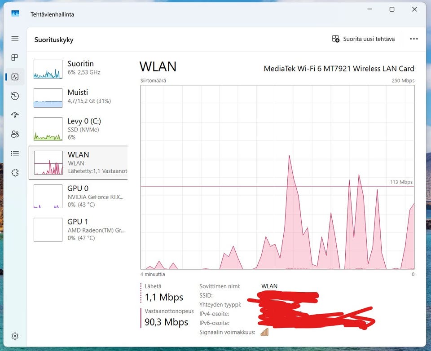Open the hamburger navigation menu

tap(15, 39)
